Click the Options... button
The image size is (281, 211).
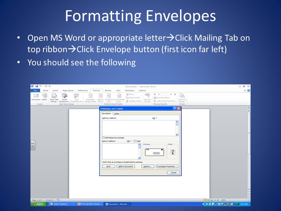tap(148, 166)
